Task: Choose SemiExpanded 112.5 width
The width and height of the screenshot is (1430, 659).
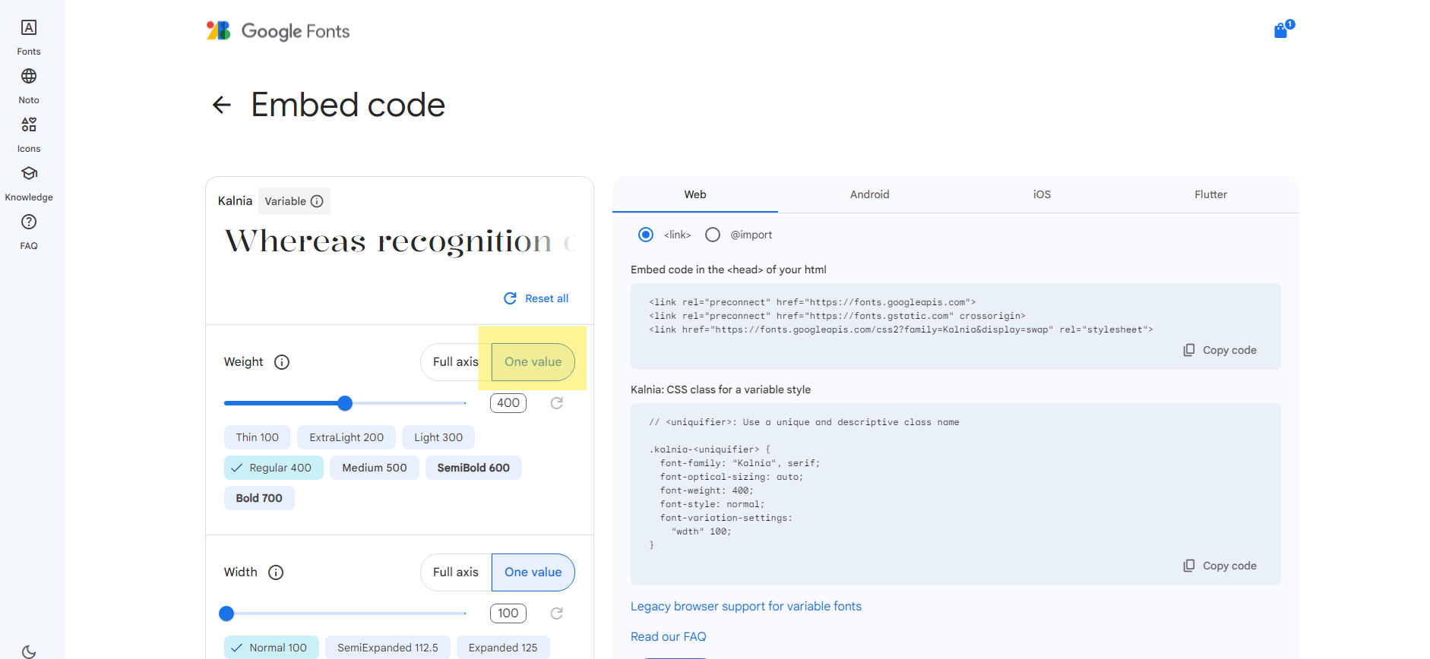Action: [388, 648]
